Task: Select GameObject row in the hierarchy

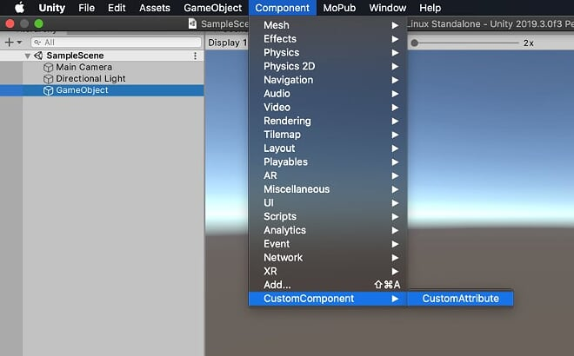Action: (x=102, y=90)
